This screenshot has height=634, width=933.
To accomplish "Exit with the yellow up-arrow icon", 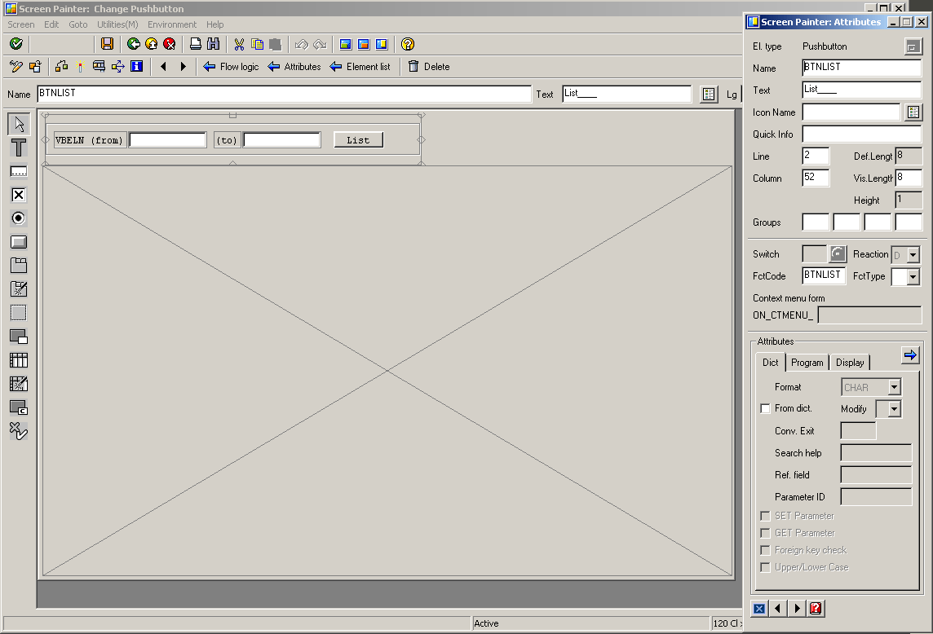I will pyautogui.click(x=151, y=43).
